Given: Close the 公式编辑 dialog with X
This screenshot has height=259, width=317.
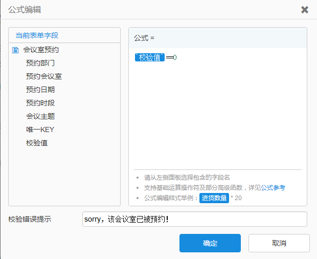Looking at the screenshot, I should pyautogui.click(x=305, y=10).
